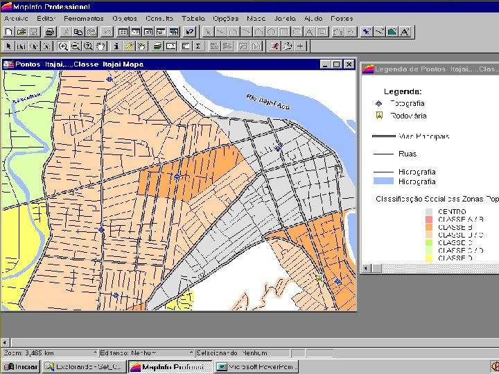Click the Text Style icon

pyautogui.click(x=405, y=31)
